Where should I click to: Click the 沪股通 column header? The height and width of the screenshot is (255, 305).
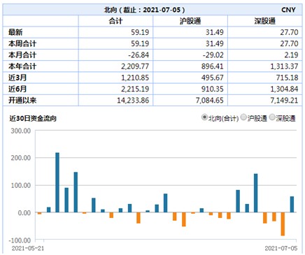pyautogui.click(x=190, y=21)
